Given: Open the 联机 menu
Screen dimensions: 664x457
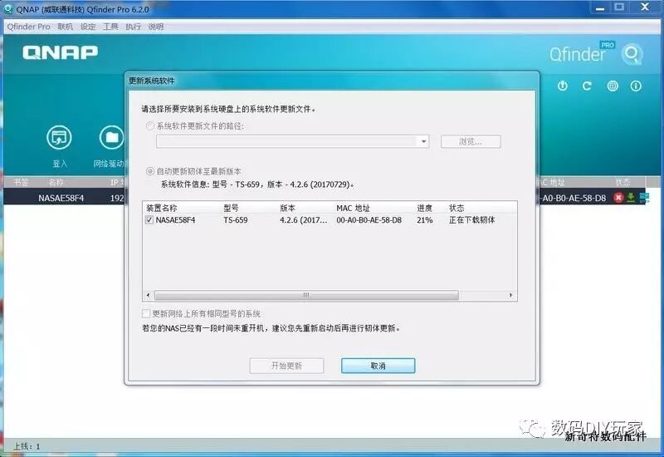Looking at the screenshot, I should coord(66,27).
